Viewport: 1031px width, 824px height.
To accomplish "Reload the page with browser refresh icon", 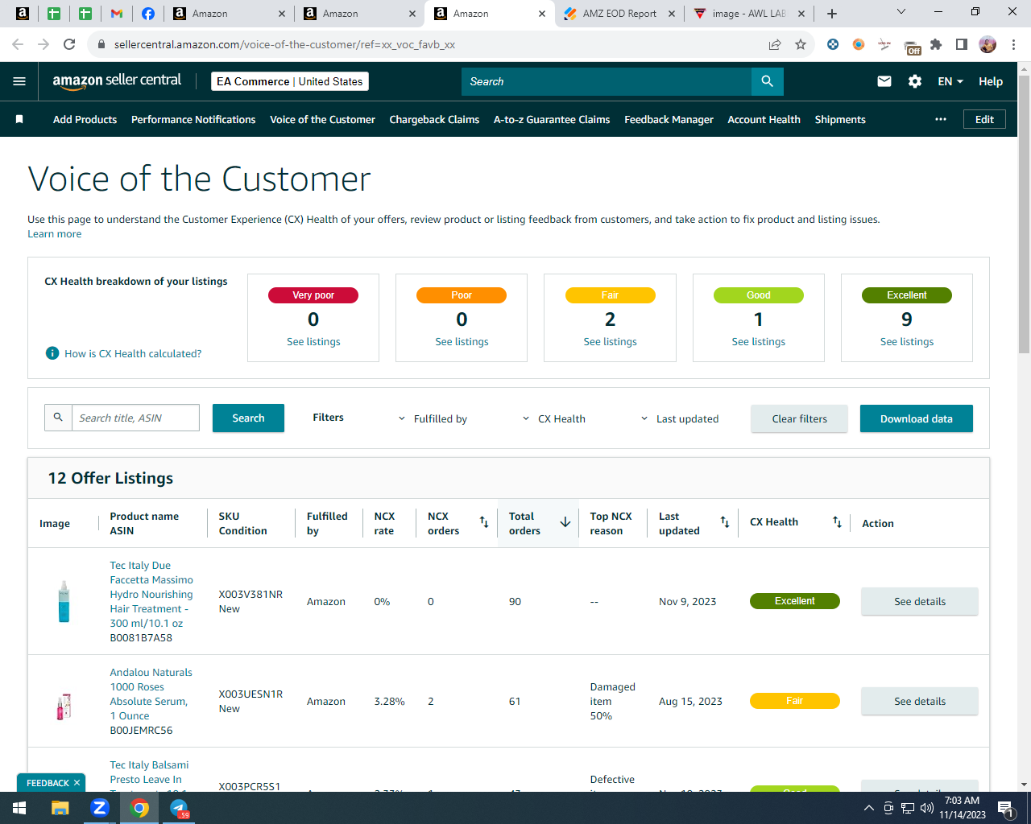I will click(69, 44).
